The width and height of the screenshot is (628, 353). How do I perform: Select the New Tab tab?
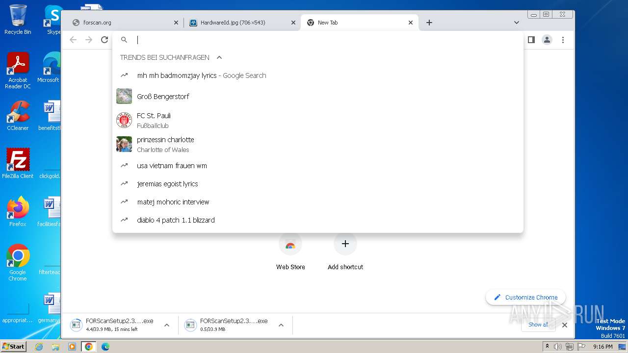(x=360, y=23)
